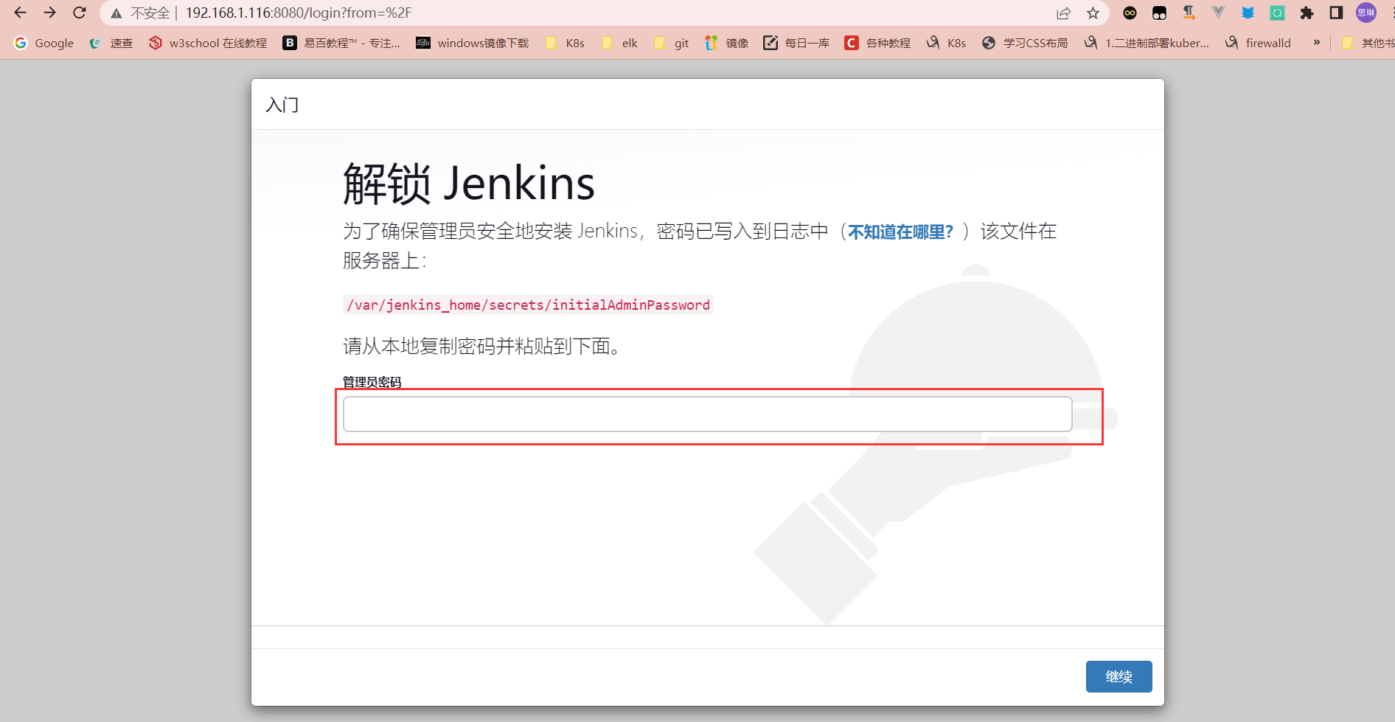The image size is (1395, 722).
Task: Expand the git bookmark folder
Action: [671, 43]
